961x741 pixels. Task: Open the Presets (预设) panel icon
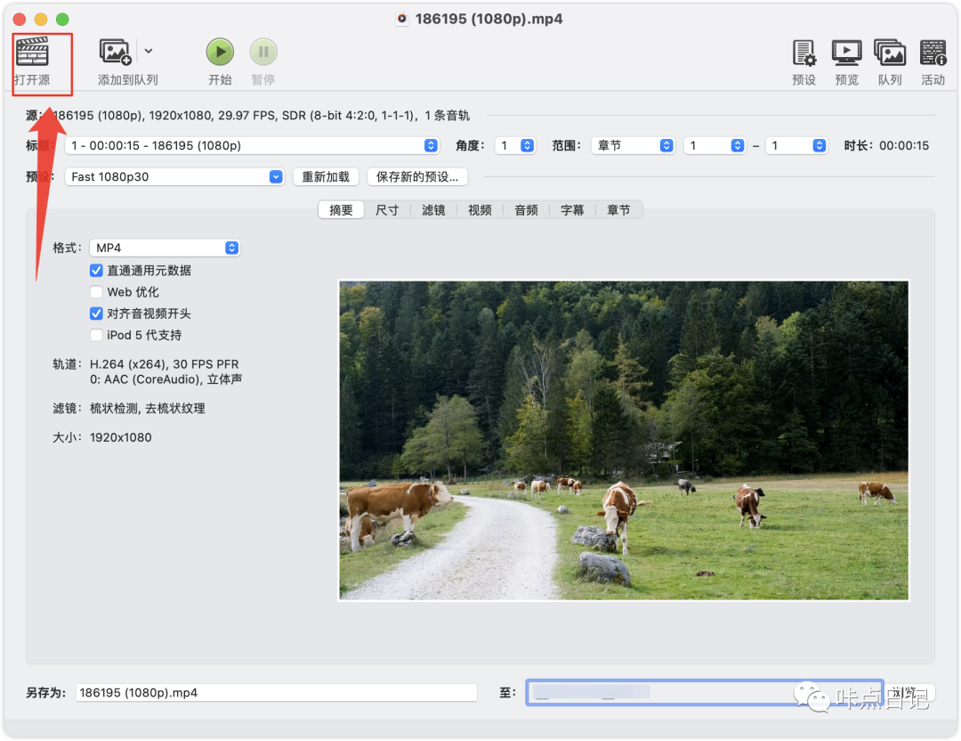point(804,53)
